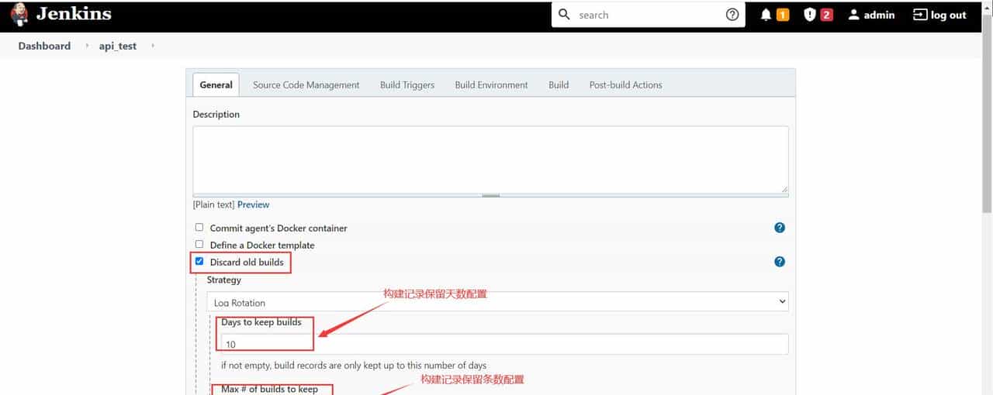This screenshot has width=993, height=395.
Task: Click the notifications bell icon
Action: tap(766, 15)
